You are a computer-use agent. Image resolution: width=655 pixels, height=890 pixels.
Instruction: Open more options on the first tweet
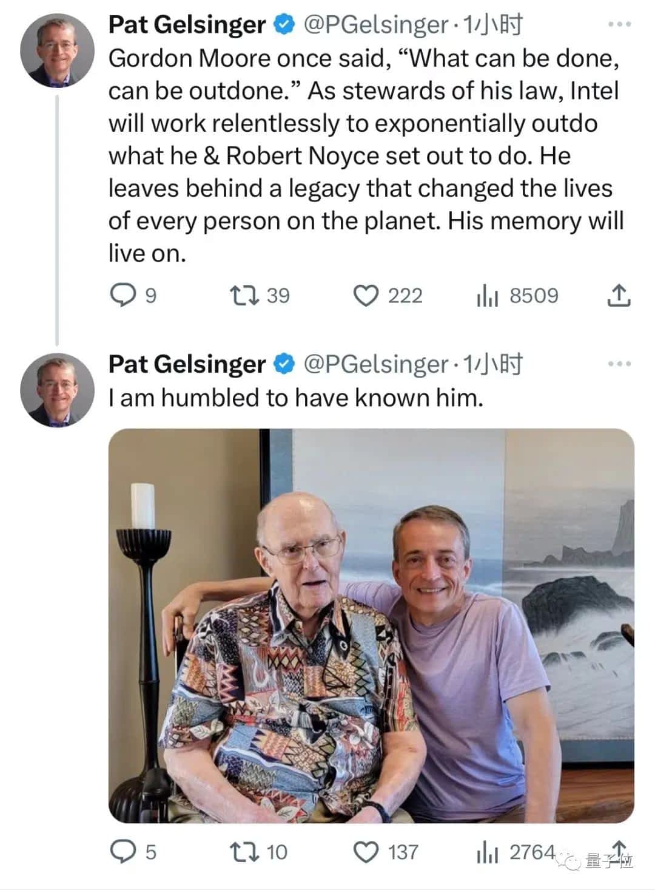(619, 25)
